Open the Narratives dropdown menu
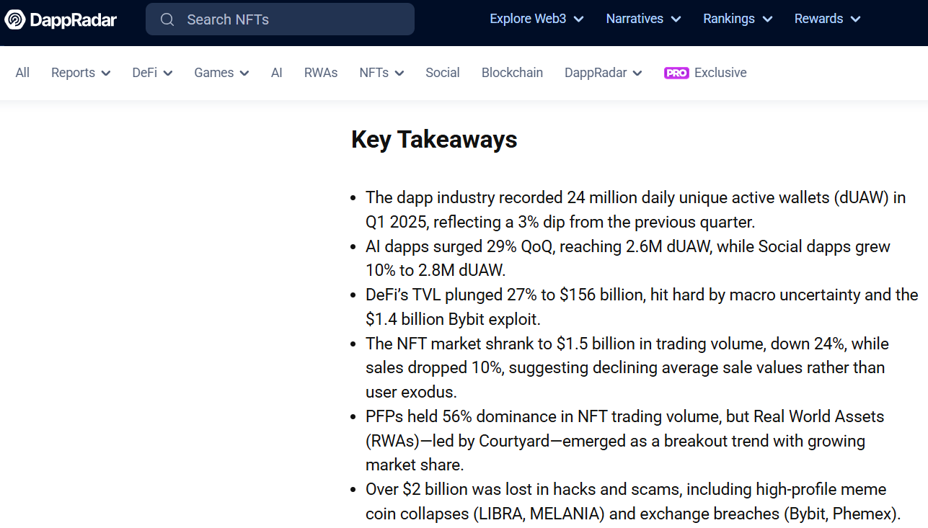The width and height of the screenshot is (928, 528). click(x=643, y=19)
